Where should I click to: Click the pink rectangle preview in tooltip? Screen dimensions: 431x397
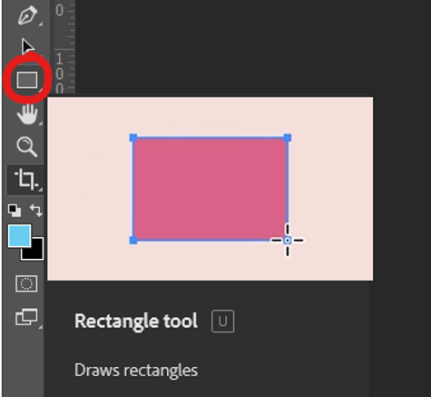(211, 189)
